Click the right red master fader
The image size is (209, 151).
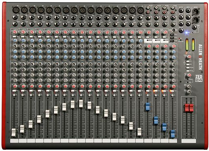(x=191, y=108)
